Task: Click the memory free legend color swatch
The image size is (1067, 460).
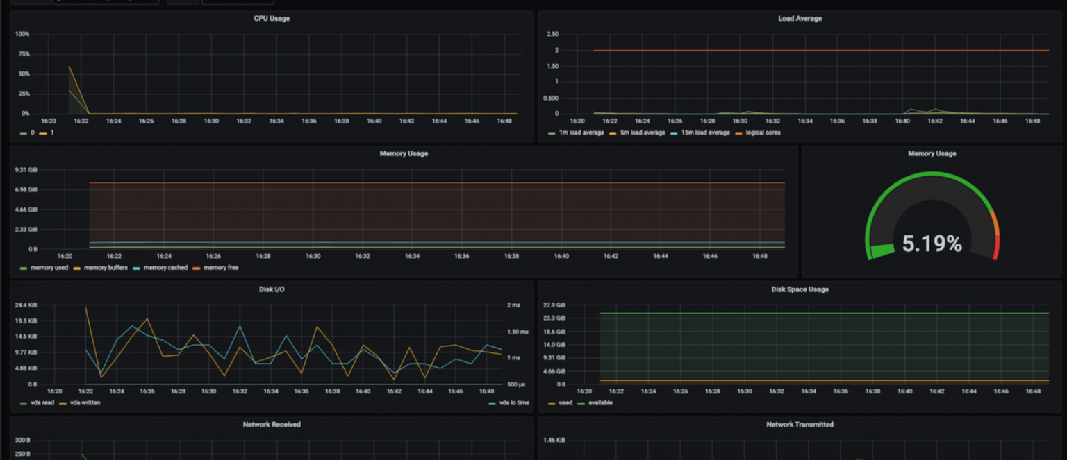Action: coord(197,268)
